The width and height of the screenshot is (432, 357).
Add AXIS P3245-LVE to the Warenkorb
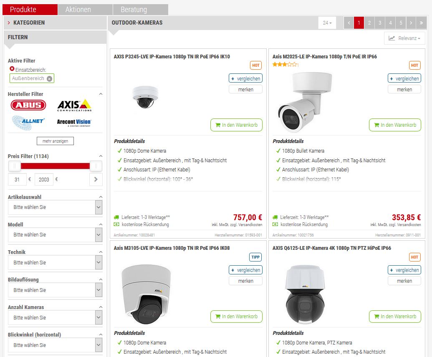(x=236, y=125)
